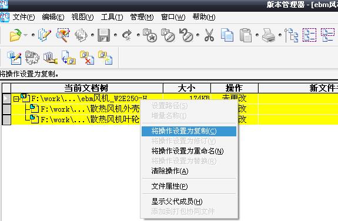Click the copy documents icon
The image size is (338, 221).
pyautogui.click(x=227, y=35)
